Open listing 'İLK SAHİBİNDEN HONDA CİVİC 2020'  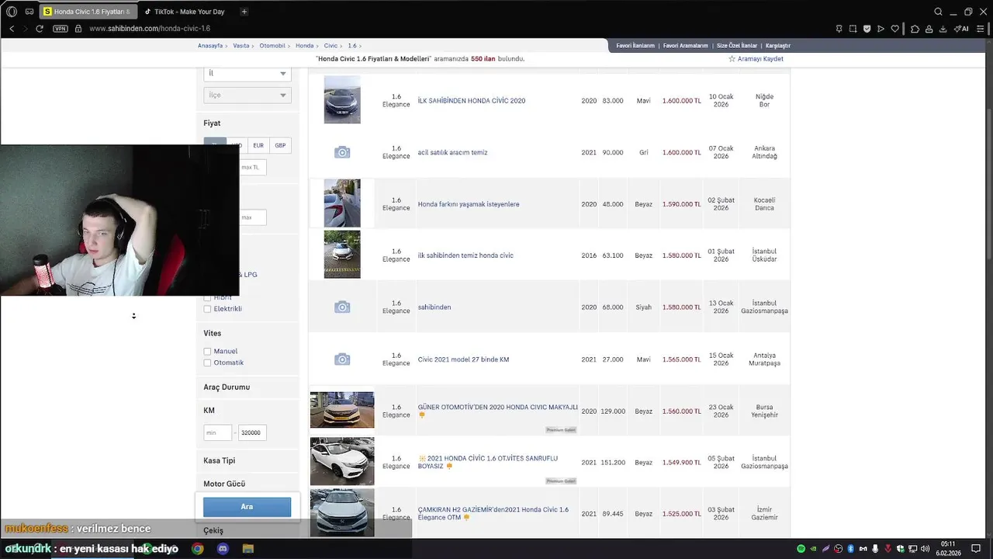tap(472, 101)
